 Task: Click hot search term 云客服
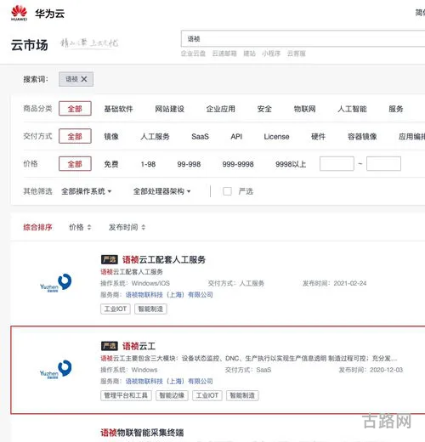click(297, 54)
